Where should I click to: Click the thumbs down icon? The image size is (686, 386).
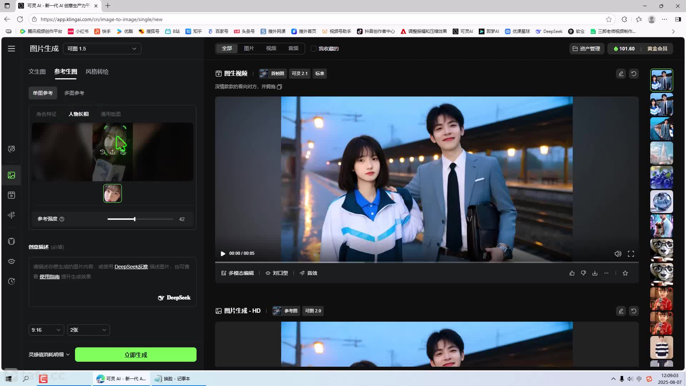(583, 273)
